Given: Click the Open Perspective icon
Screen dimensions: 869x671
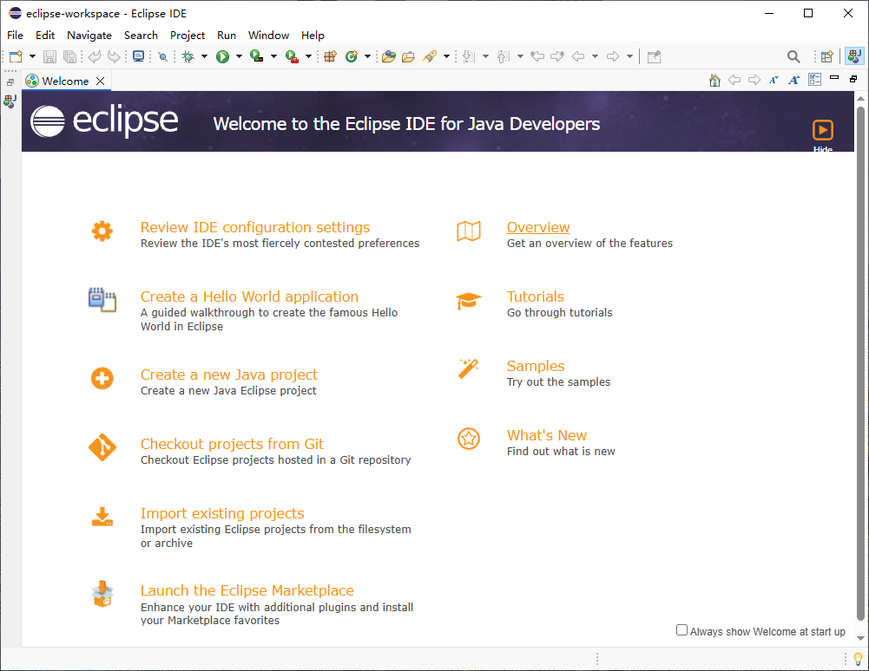Looking at the screenshot, I should (x=827, y=56).
